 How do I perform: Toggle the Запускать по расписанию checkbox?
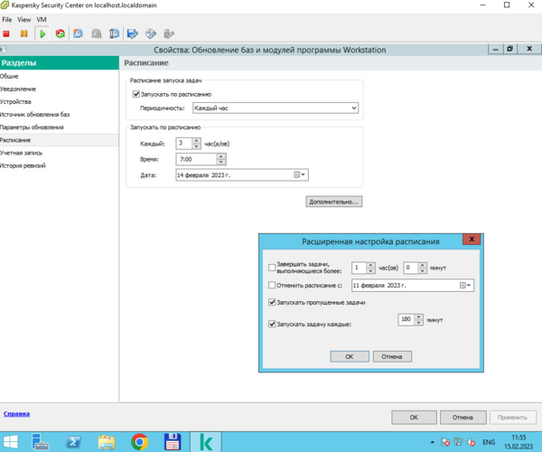136,94
